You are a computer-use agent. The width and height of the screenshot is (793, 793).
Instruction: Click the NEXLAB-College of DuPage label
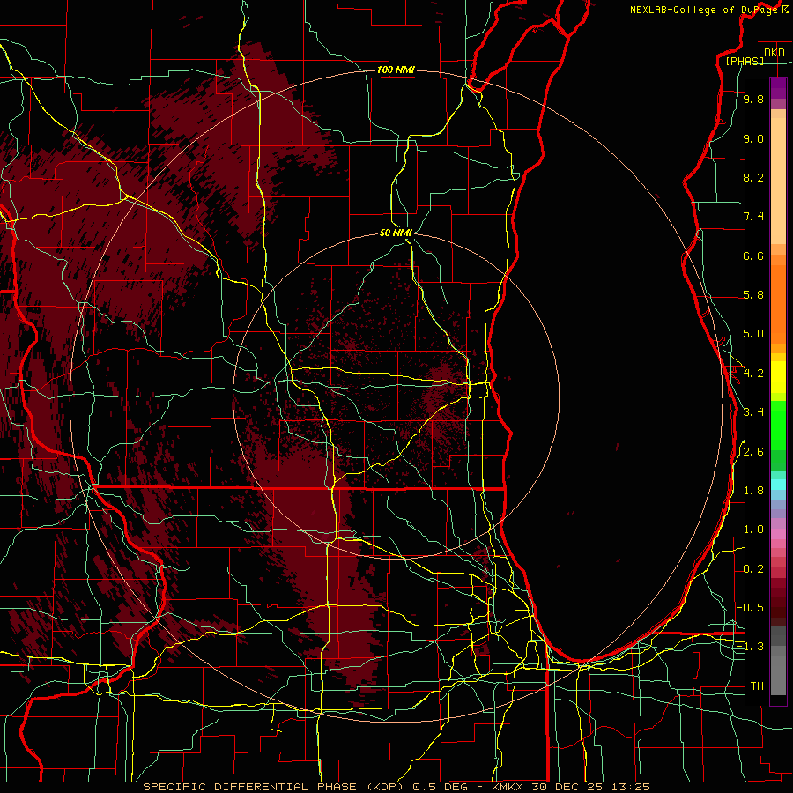pyautogui.click(x=704, y=10)
